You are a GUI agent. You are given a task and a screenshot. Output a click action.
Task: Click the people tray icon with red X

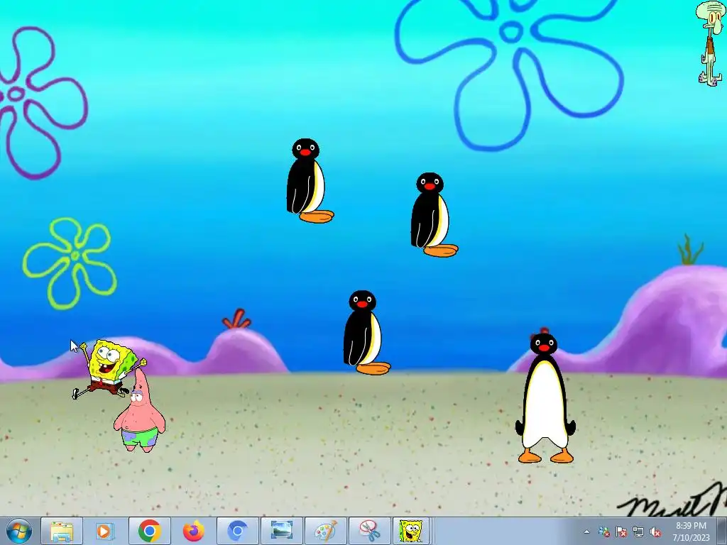pos(603,532)
